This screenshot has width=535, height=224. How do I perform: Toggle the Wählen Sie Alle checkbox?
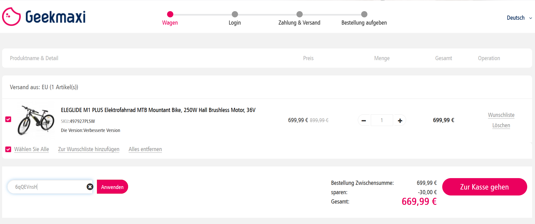(8, 149)
